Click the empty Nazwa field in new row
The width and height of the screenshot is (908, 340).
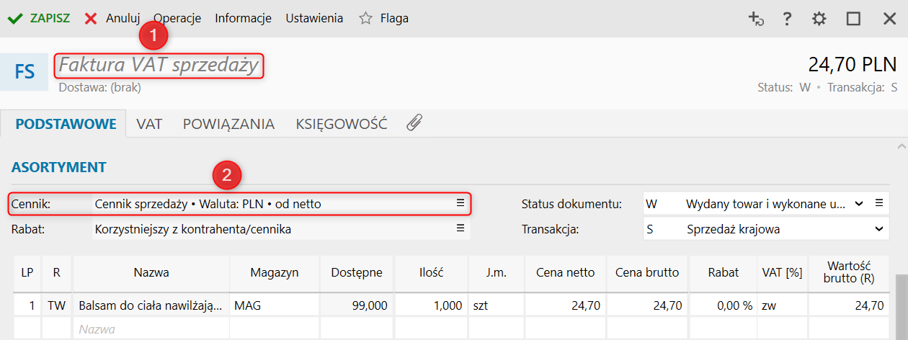(151, 329)
